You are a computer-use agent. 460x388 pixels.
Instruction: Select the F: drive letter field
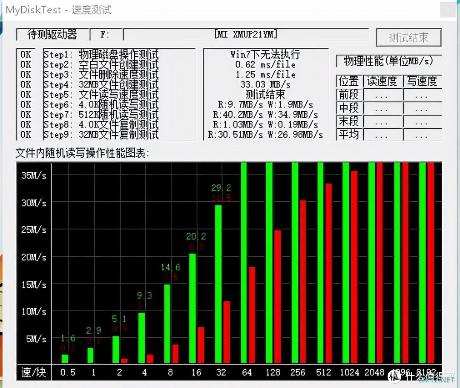(x=105, y=35)
